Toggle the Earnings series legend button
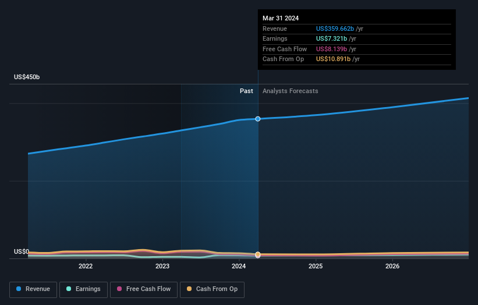 [x=83, y=289]
